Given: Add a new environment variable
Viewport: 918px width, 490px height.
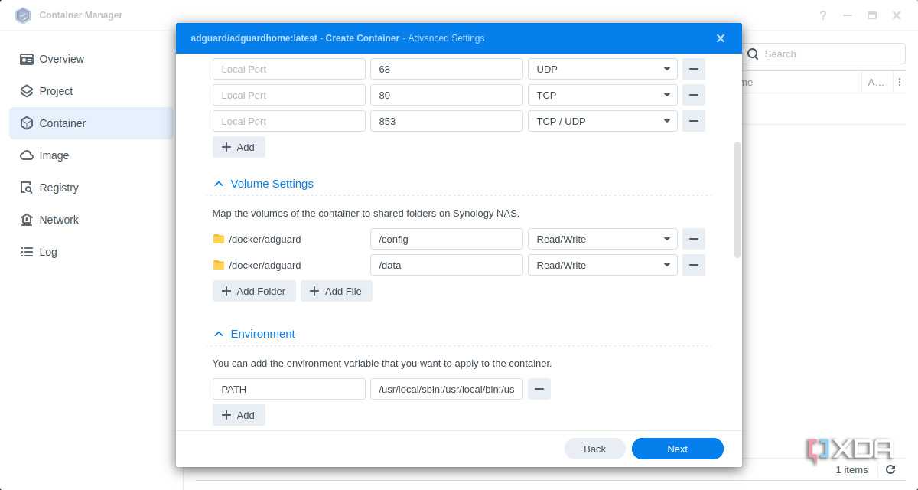Looking at the screenshot, I should point(239,415).
